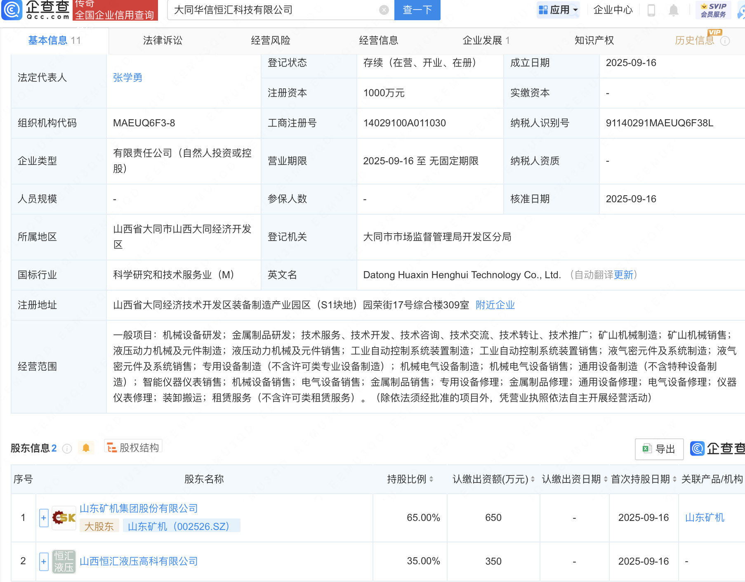Click the shareholder info bell alert icon
745x582 pixels.
[86, 448]
